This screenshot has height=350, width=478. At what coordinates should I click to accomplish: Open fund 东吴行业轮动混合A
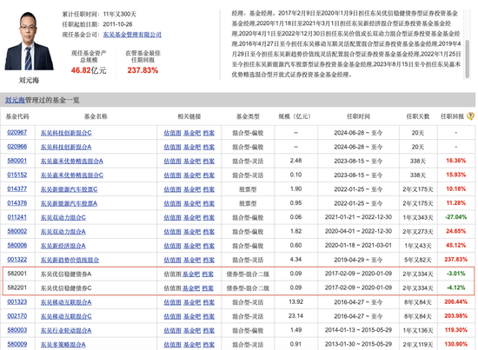[x=66, y=330]
